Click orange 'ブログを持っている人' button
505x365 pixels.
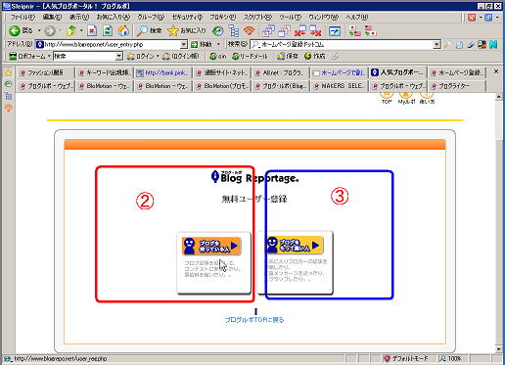pyautogui.click(x=211, y=246)
